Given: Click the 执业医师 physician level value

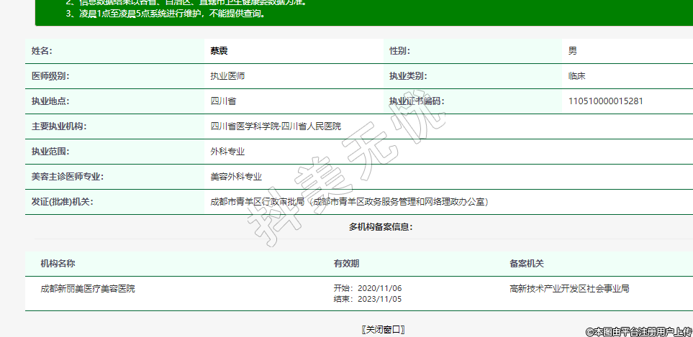Looking at the screenshot, I should coord(227,76).
